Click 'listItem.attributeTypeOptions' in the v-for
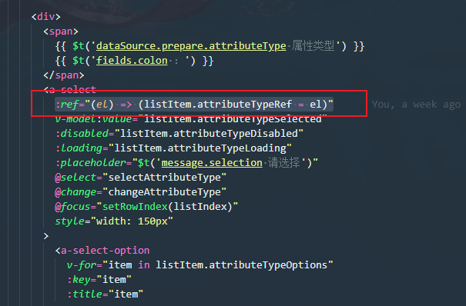 [242, 264]
